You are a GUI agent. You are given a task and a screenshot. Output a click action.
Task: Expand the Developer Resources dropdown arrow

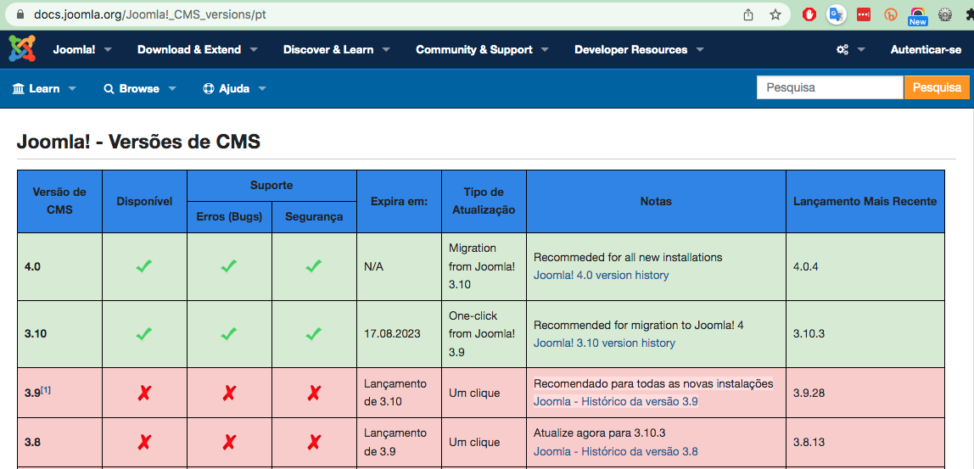point(700,50)
